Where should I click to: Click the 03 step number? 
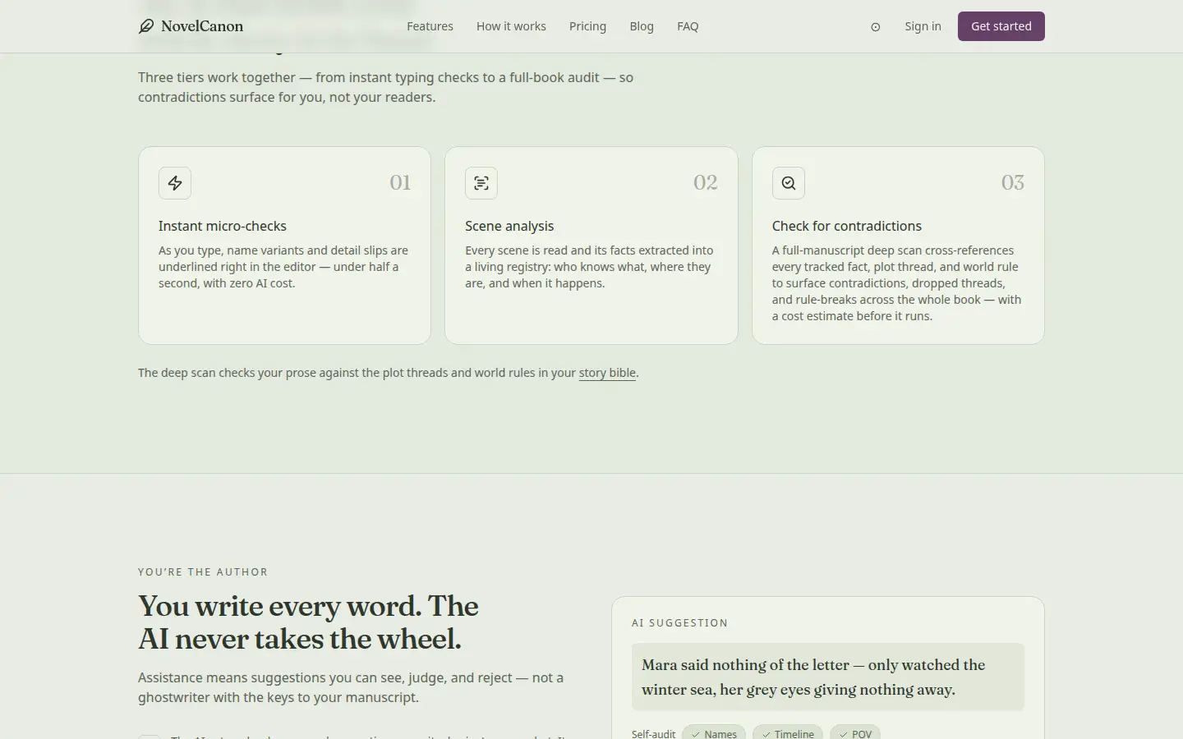pos(1013,182)
